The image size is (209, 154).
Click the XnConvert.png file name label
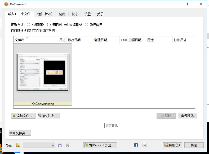pyautogui.click(x=43, y=104)
